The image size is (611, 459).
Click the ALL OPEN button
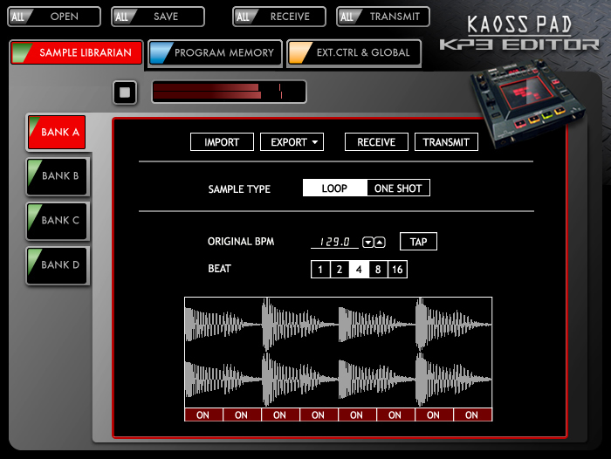pyautogui.click(x=54, y=17)
